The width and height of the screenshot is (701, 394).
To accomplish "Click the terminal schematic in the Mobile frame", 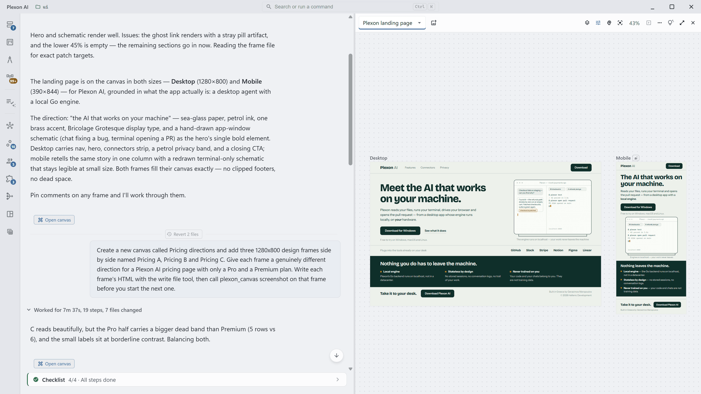I will tap(651, 236).
